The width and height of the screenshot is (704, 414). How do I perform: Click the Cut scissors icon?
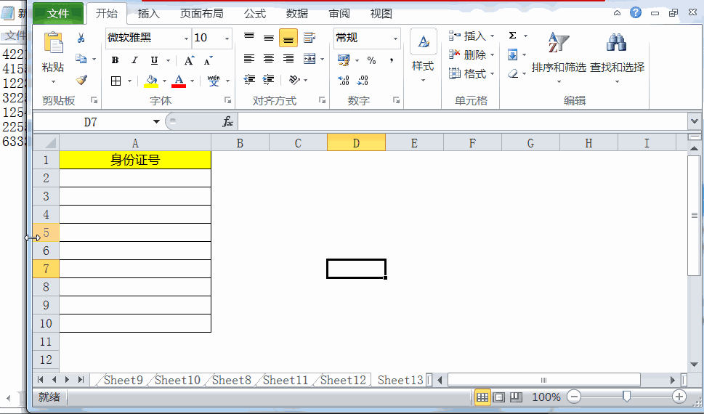pyautogui.click(x=81, y=38)
